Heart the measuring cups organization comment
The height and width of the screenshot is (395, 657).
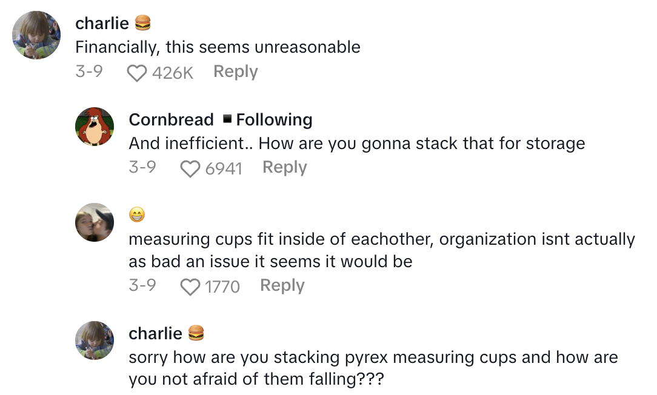pyautogui.click(x=191, y=287)
